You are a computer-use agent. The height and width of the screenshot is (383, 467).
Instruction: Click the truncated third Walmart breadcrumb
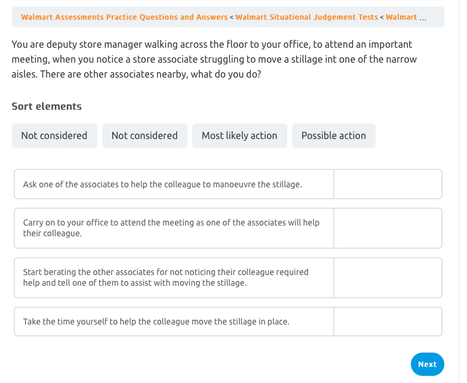pyautogui.click(x=401, y=17)
